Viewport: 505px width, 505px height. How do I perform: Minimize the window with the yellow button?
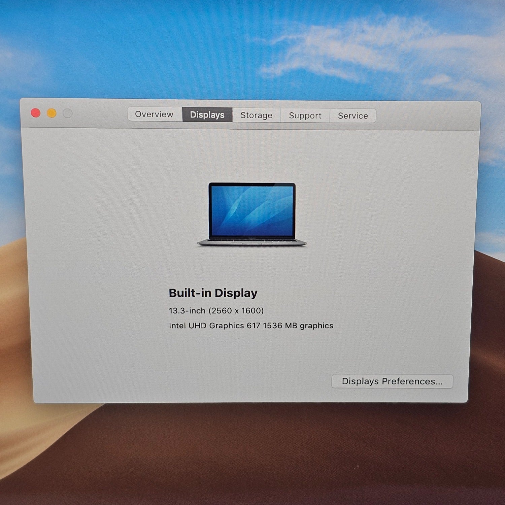(x=52, y=113)
